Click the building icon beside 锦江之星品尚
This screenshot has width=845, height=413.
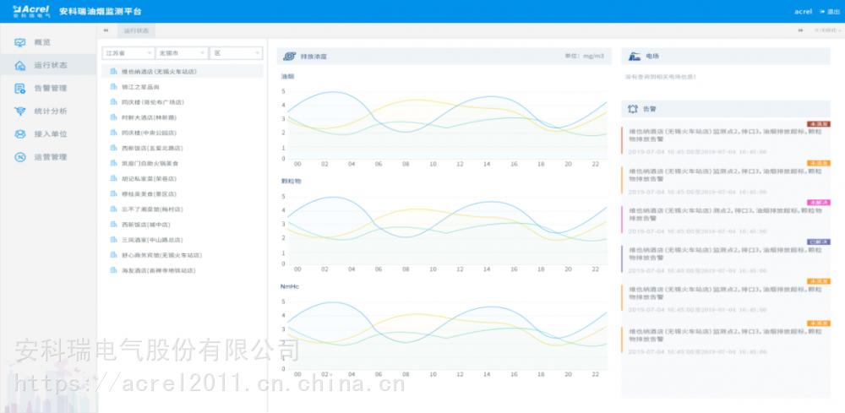113,87
